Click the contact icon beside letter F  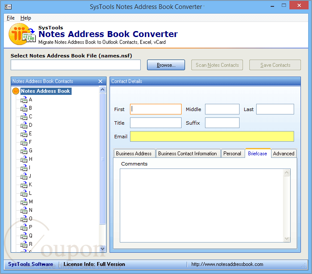(24, 142)
